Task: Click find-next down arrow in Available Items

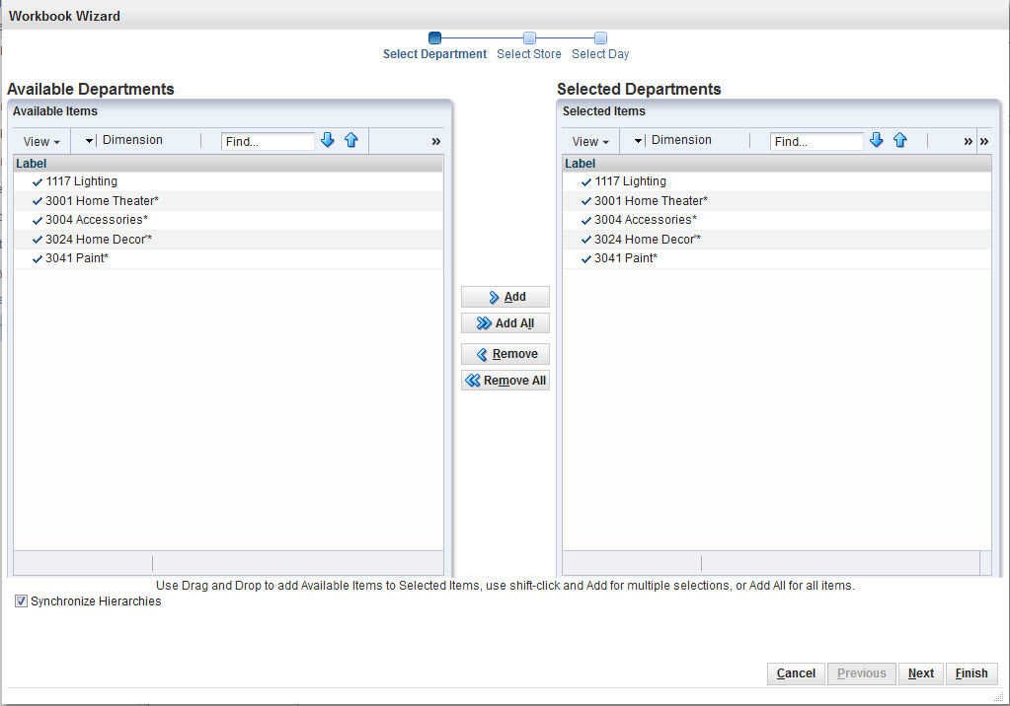Action: (x=327, y=140)
